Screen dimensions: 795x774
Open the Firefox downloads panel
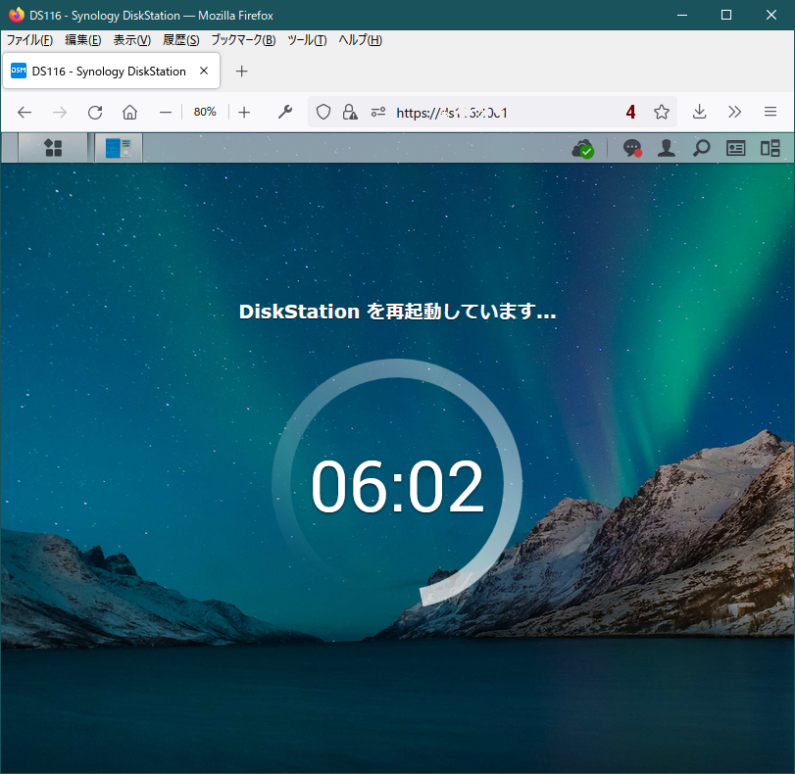[x=699, y=112]
